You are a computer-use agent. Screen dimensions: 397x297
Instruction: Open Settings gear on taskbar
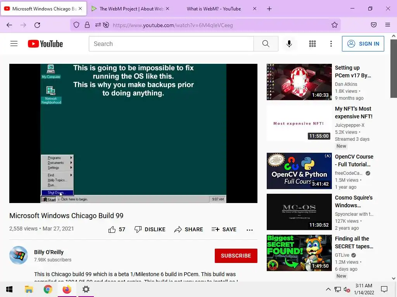[86, 289]
